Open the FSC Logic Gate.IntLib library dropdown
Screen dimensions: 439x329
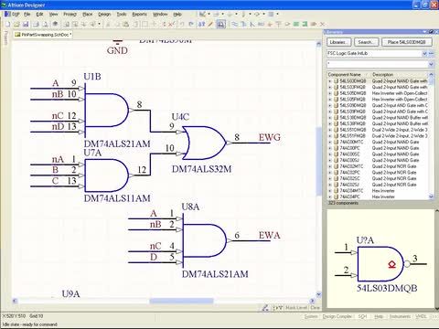click(424, 54)
